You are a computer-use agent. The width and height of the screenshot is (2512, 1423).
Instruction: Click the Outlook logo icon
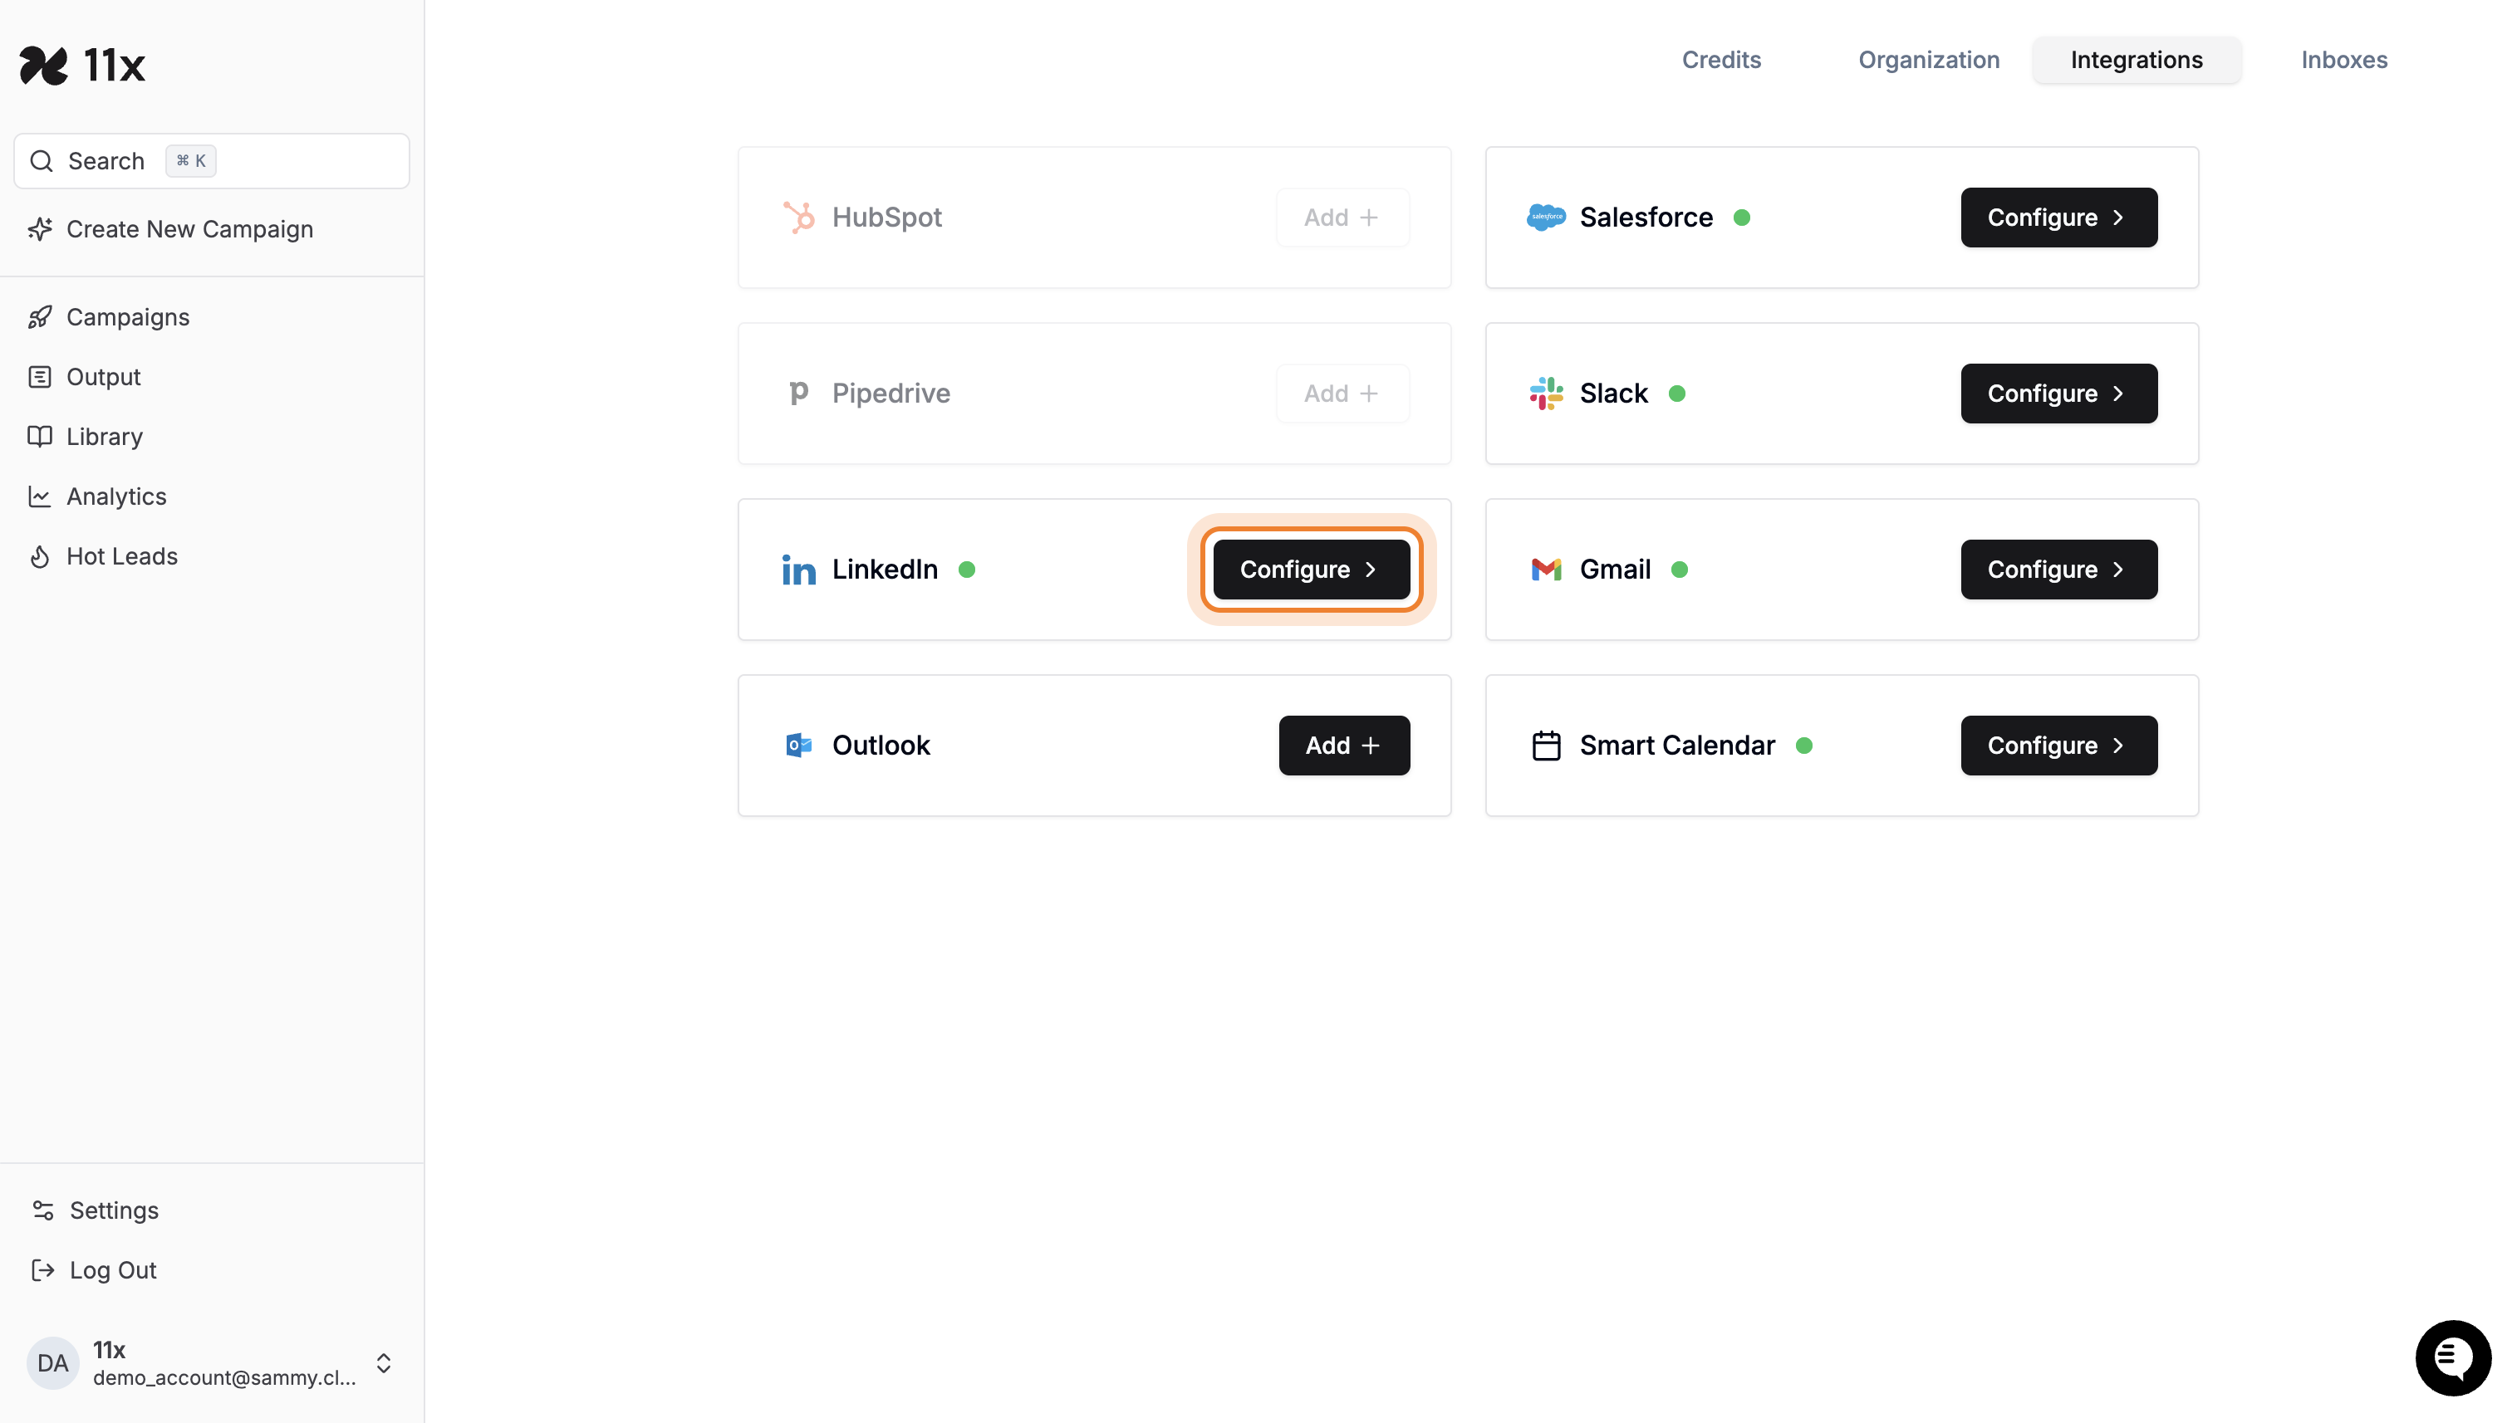(798, 746)
